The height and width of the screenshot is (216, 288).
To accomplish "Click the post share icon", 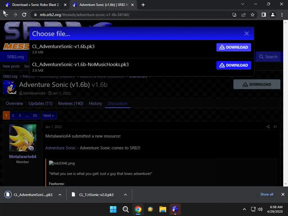I will tap(268, 127).
